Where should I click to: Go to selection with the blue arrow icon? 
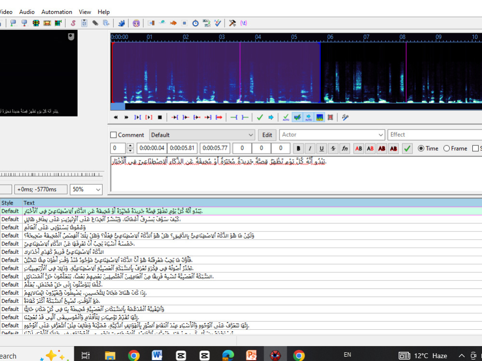[271, 117]
